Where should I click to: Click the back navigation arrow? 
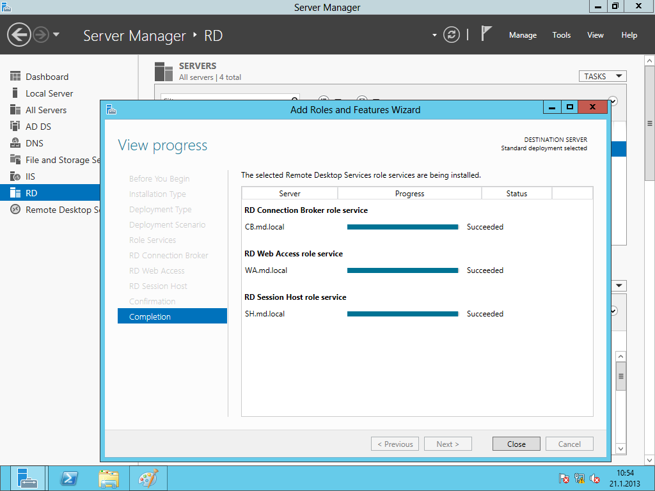click(x=19, y=35)
